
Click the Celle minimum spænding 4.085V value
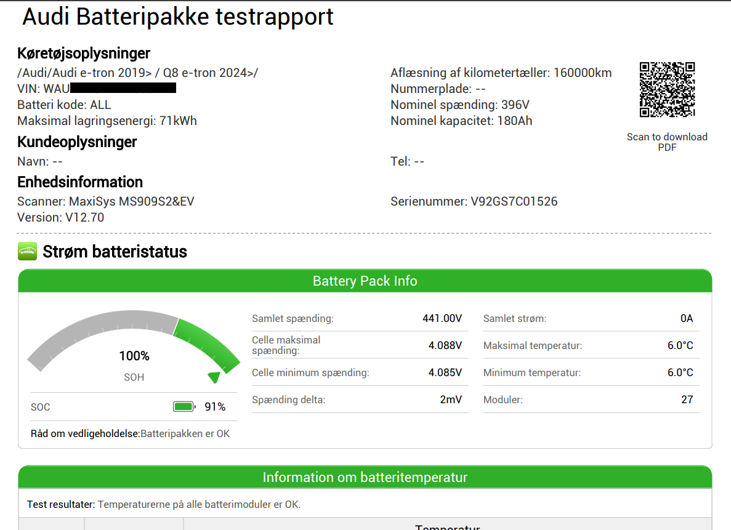point(445,372)
